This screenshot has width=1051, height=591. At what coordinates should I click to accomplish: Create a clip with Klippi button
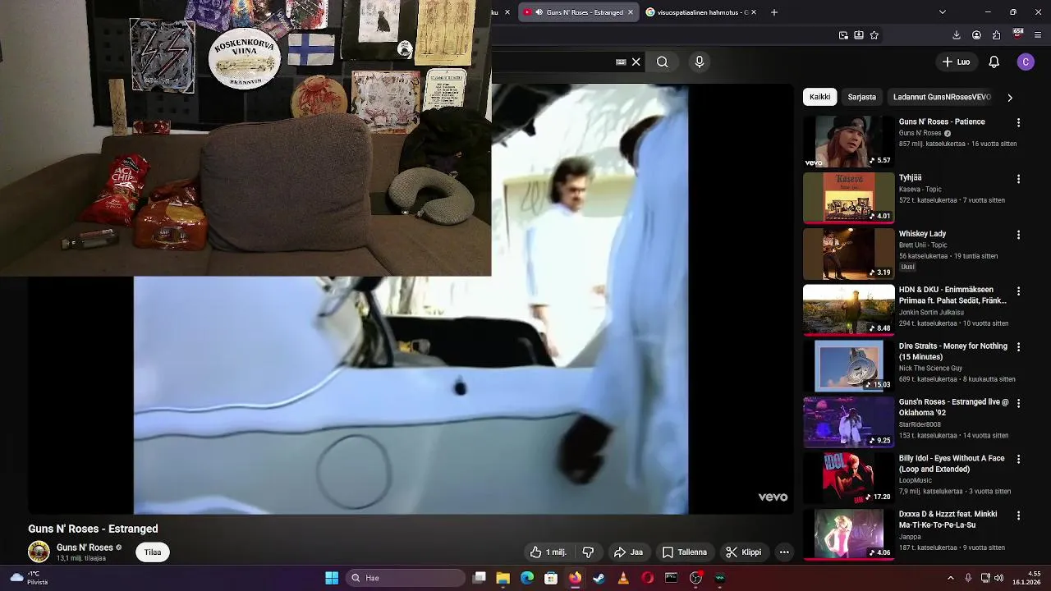(x=743, y=552)
